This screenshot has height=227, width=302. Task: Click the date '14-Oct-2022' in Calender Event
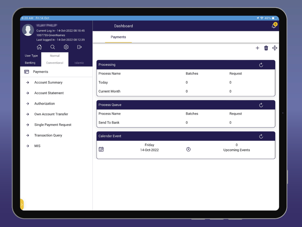tap(149, 150)
